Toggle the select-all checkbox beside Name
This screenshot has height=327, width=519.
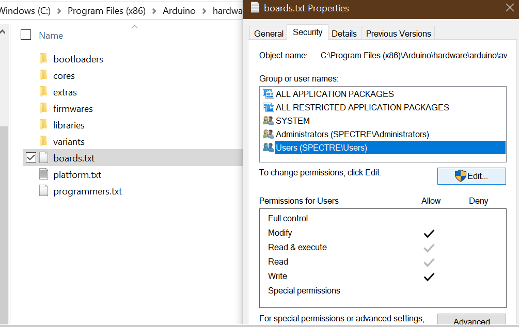point(26,35)
